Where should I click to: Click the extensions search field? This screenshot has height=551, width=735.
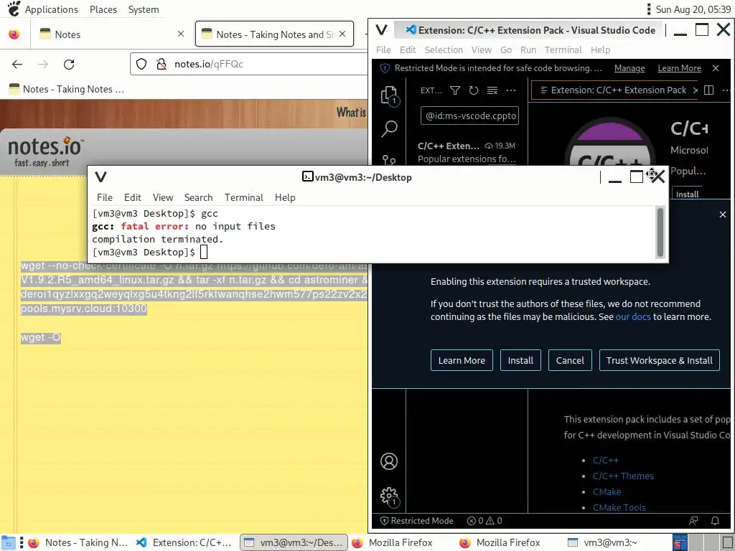[x=469, y=116]
